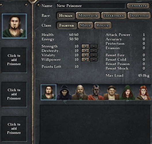The image size is (152, 144).
Task: Pick the bald bearded man portrait
Action: 80,92
